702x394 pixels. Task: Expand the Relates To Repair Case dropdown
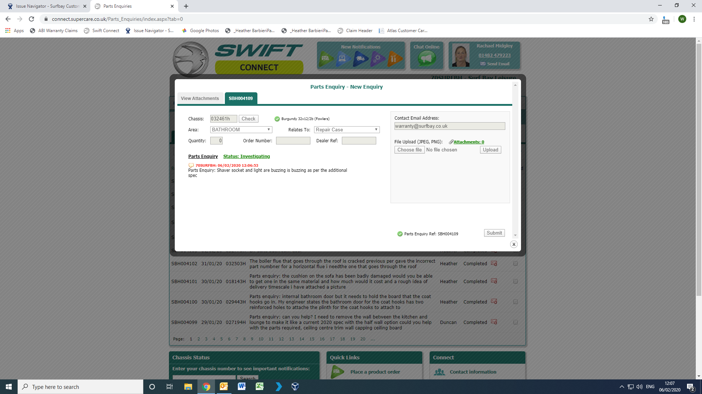point(347,130)
